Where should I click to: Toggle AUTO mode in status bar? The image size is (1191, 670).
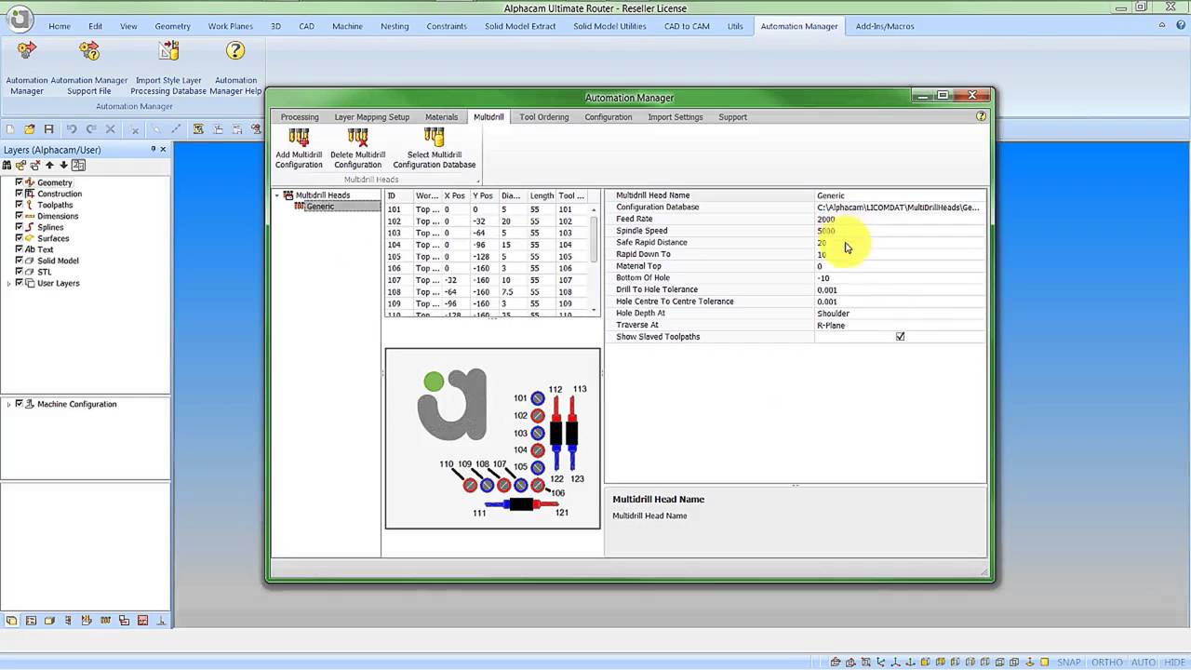click(x=1144, y=663)
